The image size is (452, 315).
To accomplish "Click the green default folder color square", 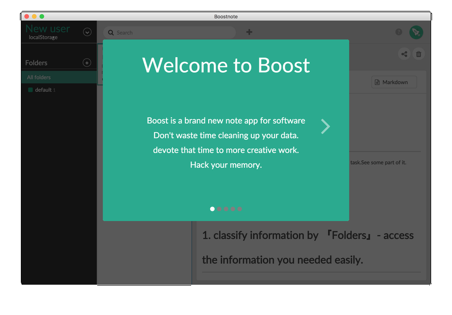I will (x=30, y=90).
